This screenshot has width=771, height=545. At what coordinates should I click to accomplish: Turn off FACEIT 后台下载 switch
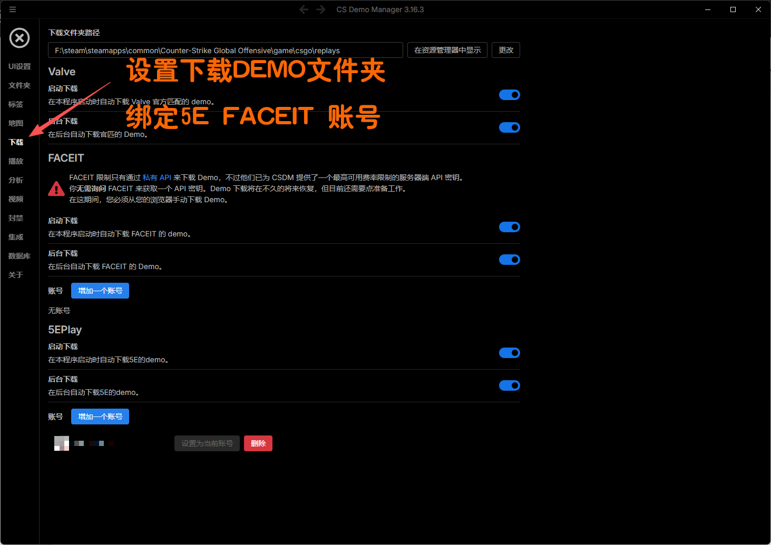tap(509, 260)
